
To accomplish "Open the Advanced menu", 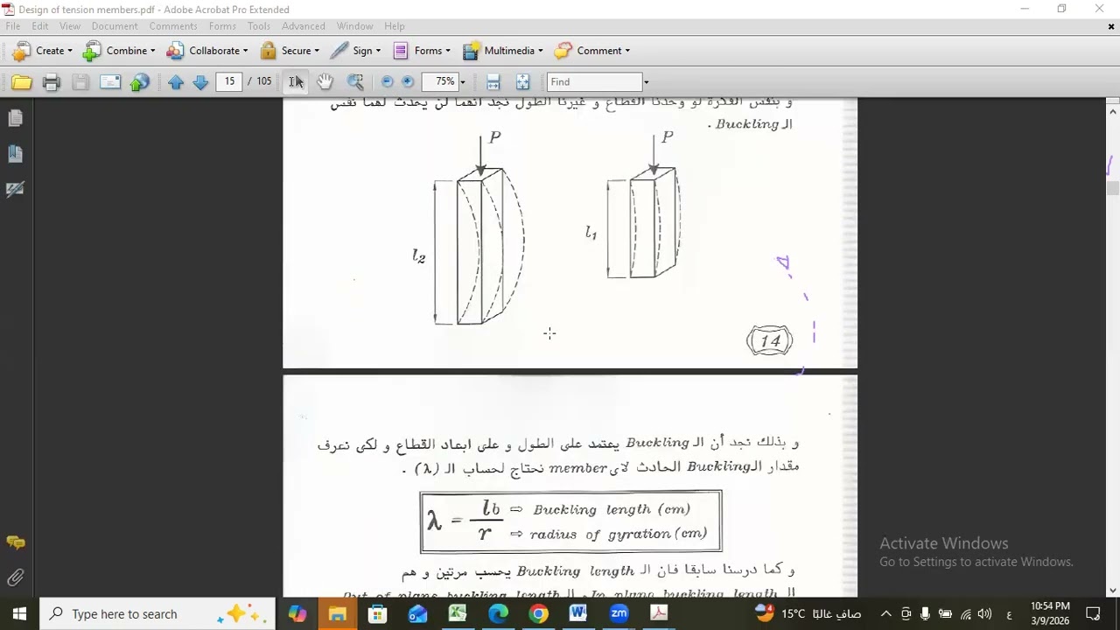I will 304,26.
